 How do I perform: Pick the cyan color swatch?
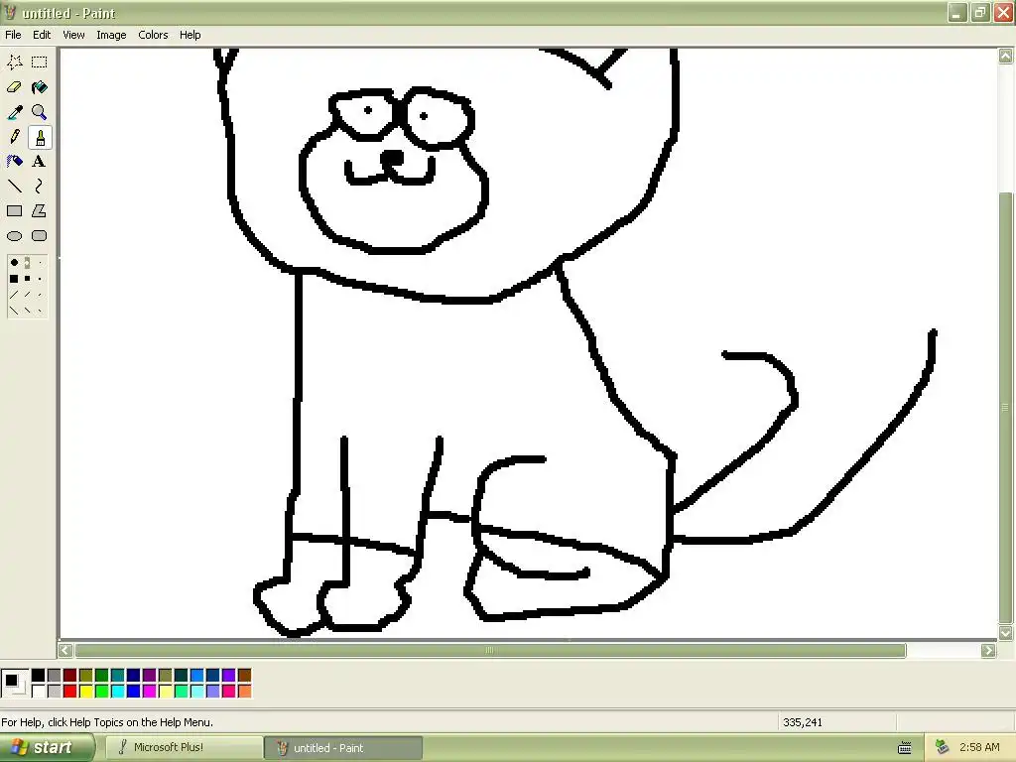click(x=117, y=692)
